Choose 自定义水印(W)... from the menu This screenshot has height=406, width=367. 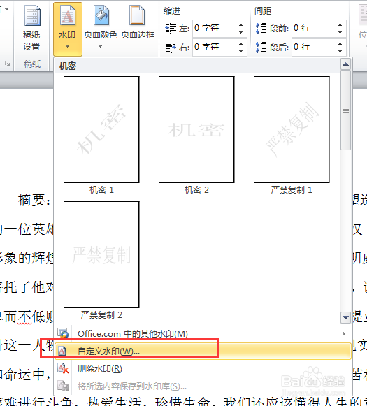point(203,351)
